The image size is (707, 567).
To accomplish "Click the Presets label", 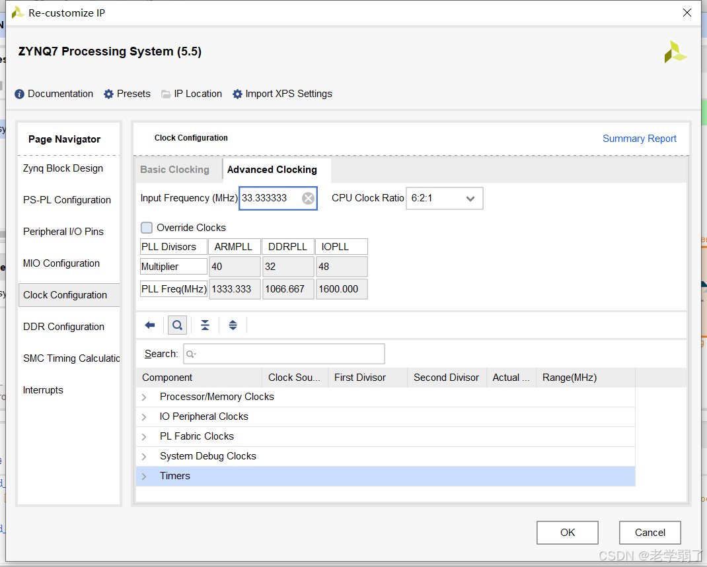I will (x=133, y=94).
